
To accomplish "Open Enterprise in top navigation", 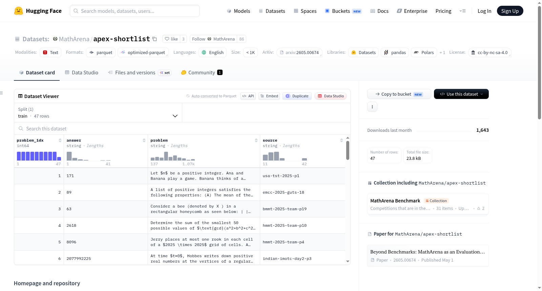I will point(412,11).
